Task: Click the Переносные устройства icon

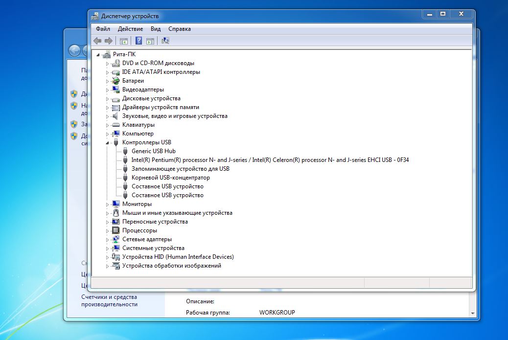Action: pos(115,222)
